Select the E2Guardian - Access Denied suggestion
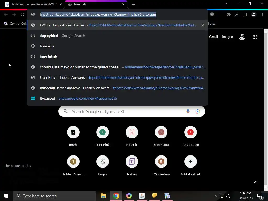The width and height of the screenshot is (268, 201). pos(117,25)
